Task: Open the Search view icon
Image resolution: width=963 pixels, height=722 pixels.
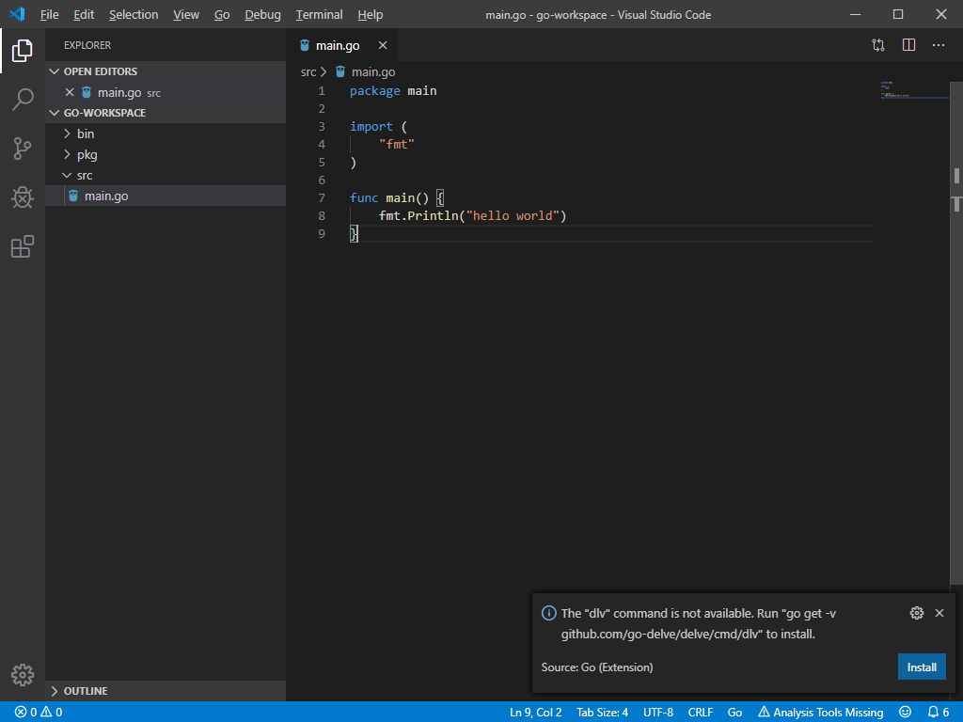Action: click(x=23, y=99)
